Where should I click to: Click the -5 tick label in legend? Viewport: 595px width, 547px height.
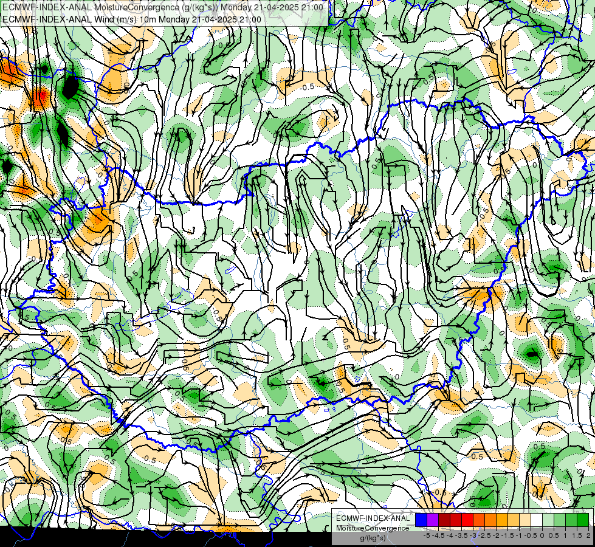coord(427,535)
